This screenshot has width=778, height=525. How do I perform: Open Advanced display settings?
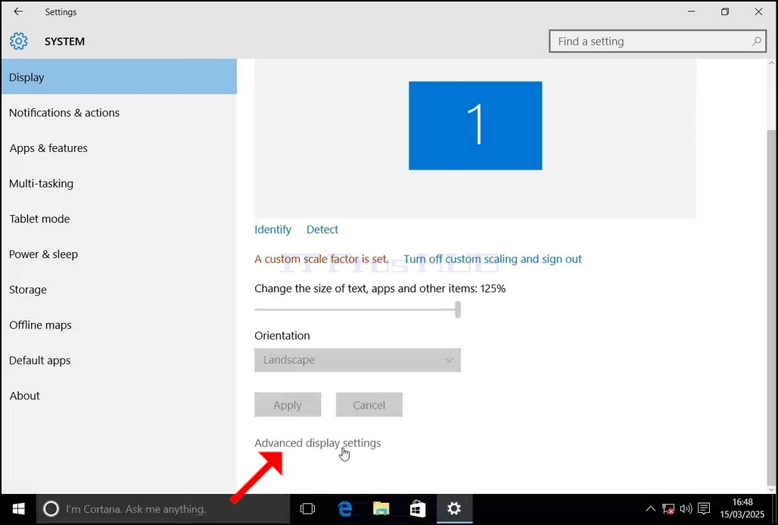click(318, 443)
